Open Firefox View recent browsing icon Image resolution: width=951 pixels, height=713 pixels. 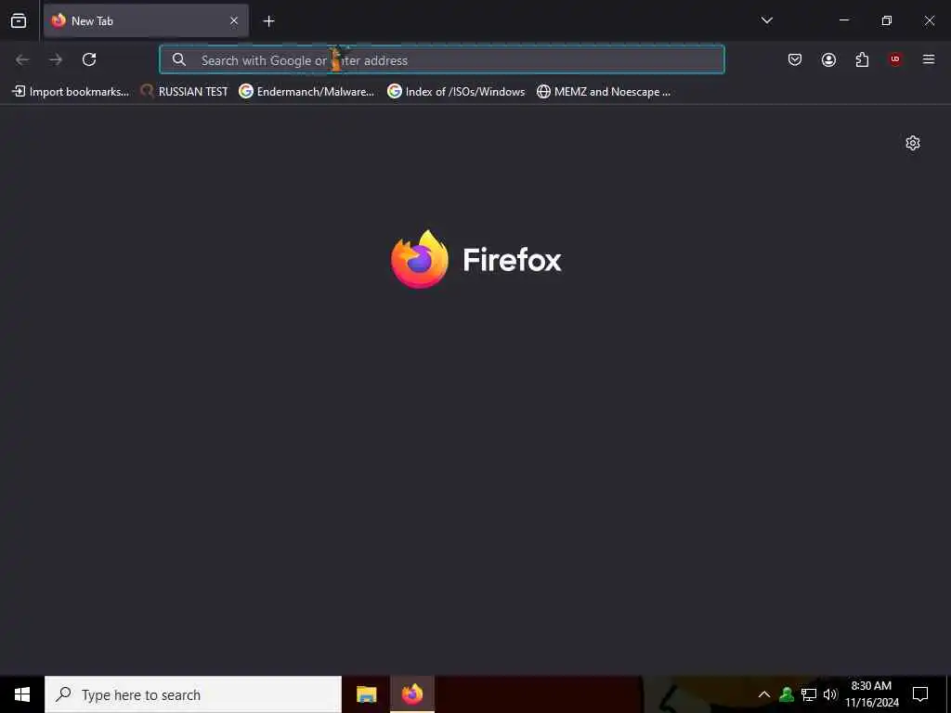tap(19, 21)
